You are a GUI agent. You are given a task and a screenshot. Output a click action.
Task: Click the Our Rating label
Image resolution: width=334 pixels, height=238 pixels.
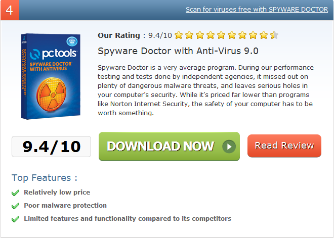119,35
